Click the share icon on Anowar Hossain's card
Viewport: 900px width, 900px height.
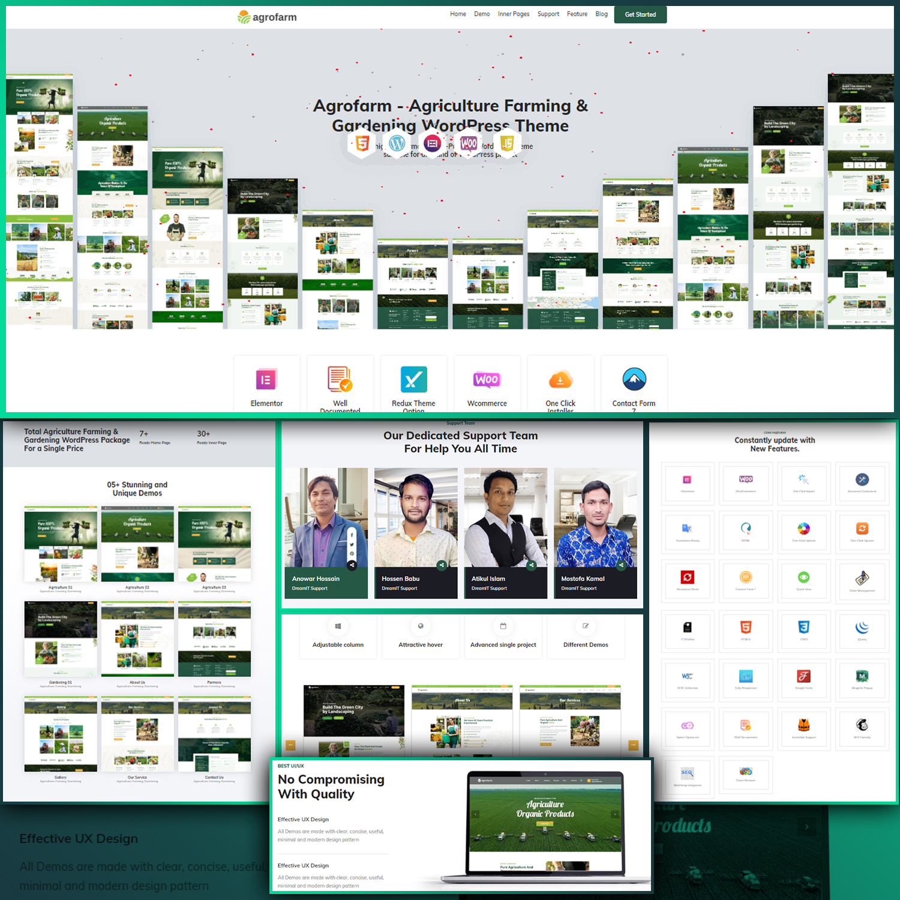click(352, 565)
